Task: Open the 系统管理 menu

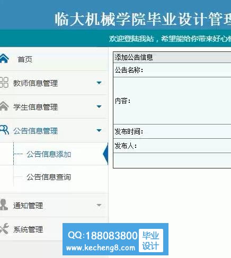Action: click(x=28, y=229)
